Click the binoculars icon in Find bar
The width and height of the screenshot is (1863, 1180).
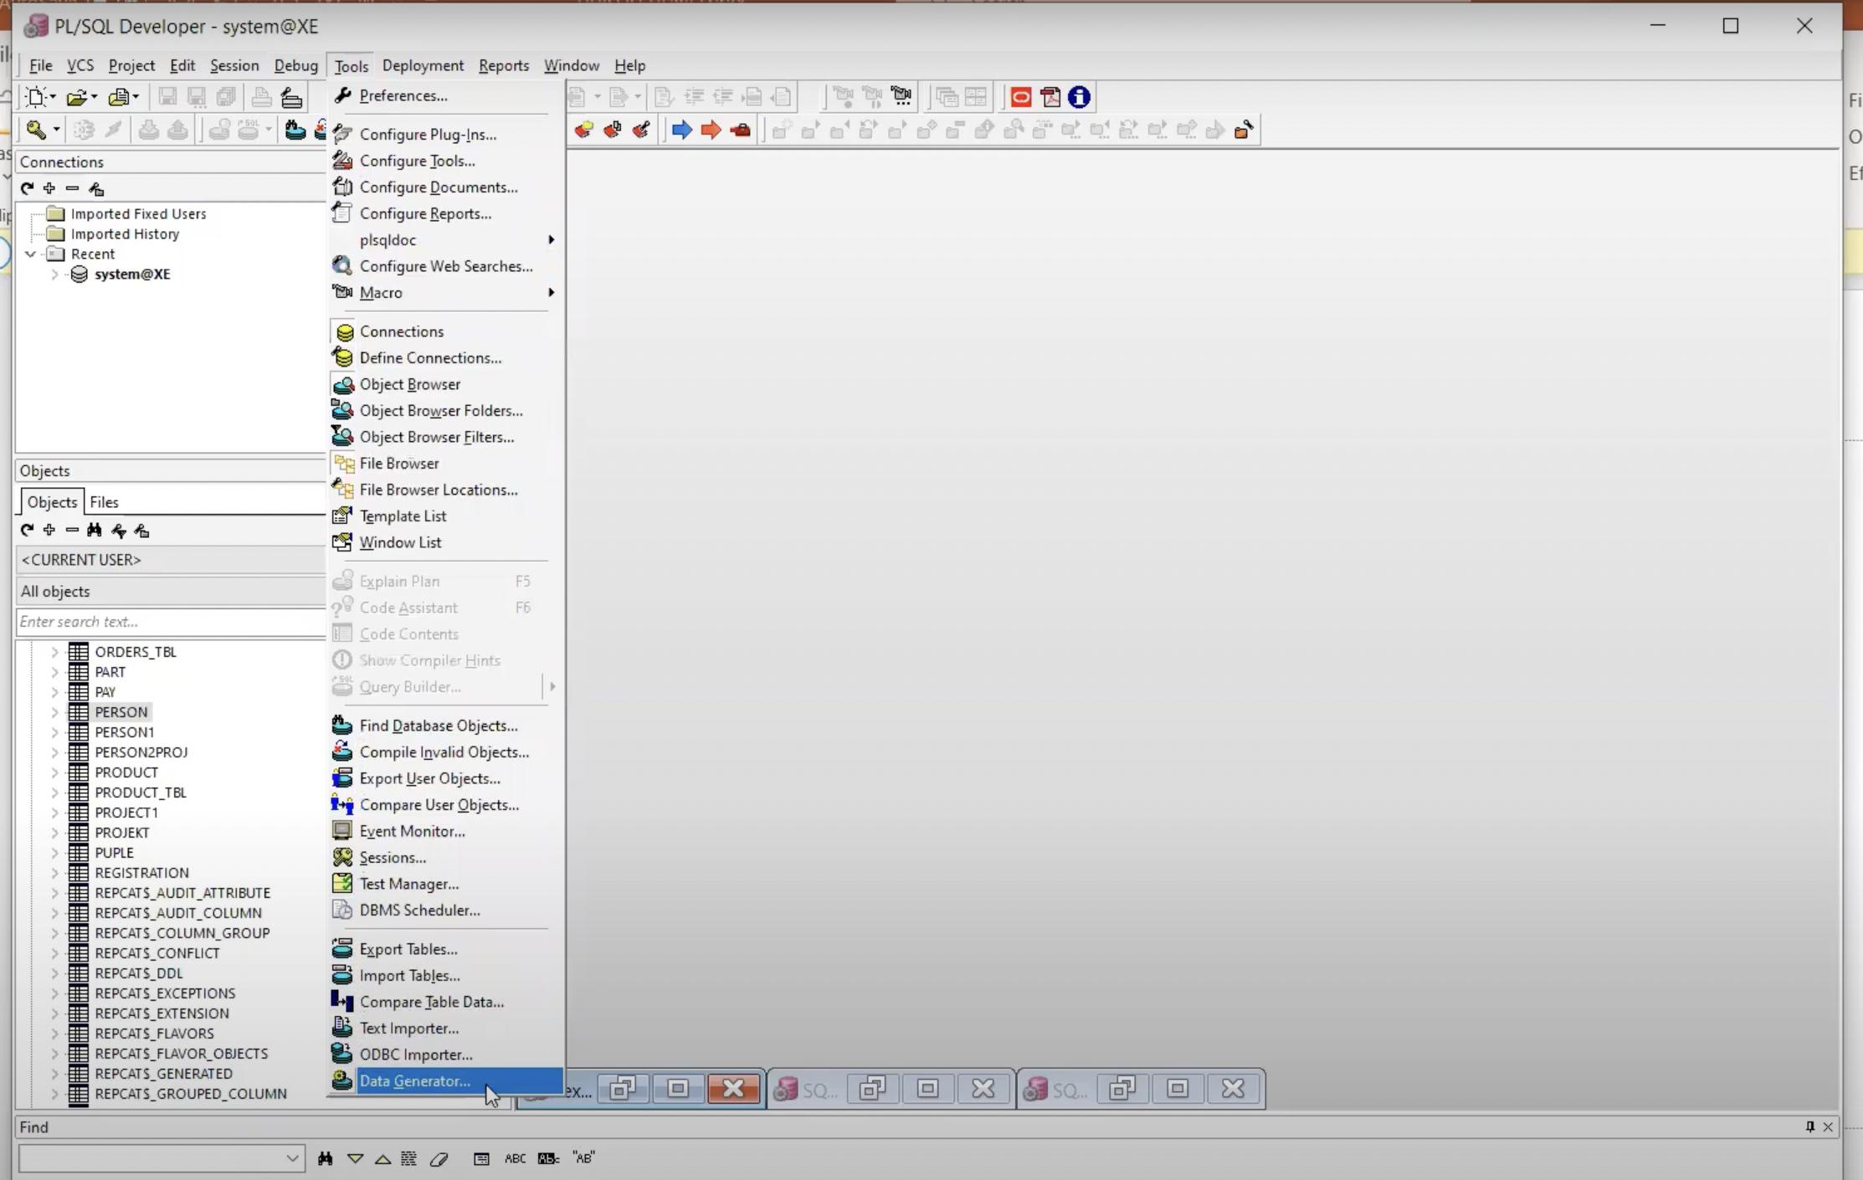pos(325,1158)
